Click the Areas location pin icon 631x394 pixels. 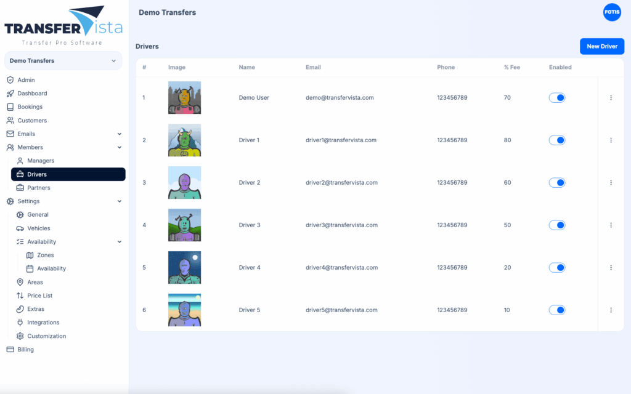[x=20, y=283]
